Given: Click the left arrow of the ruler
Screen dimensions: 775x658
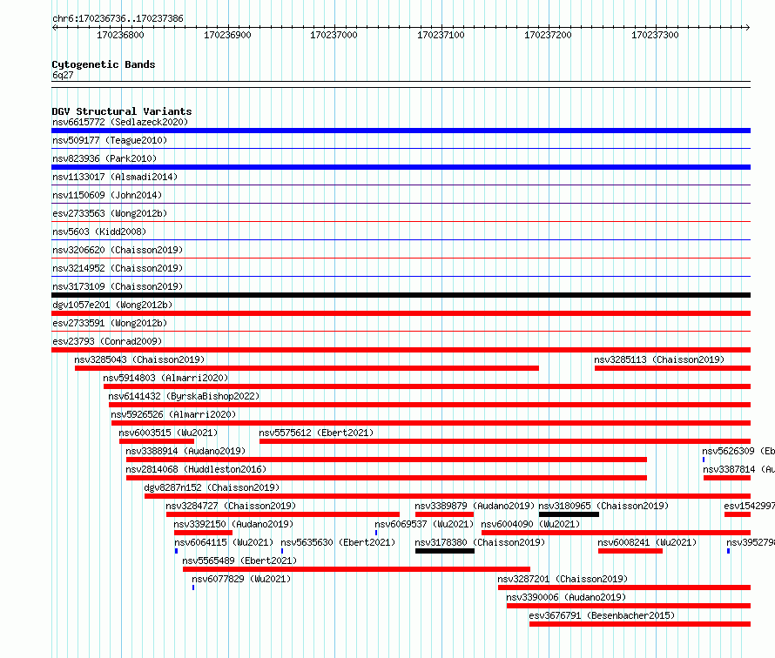Looking at the screenshot, I should pos(54,28).
